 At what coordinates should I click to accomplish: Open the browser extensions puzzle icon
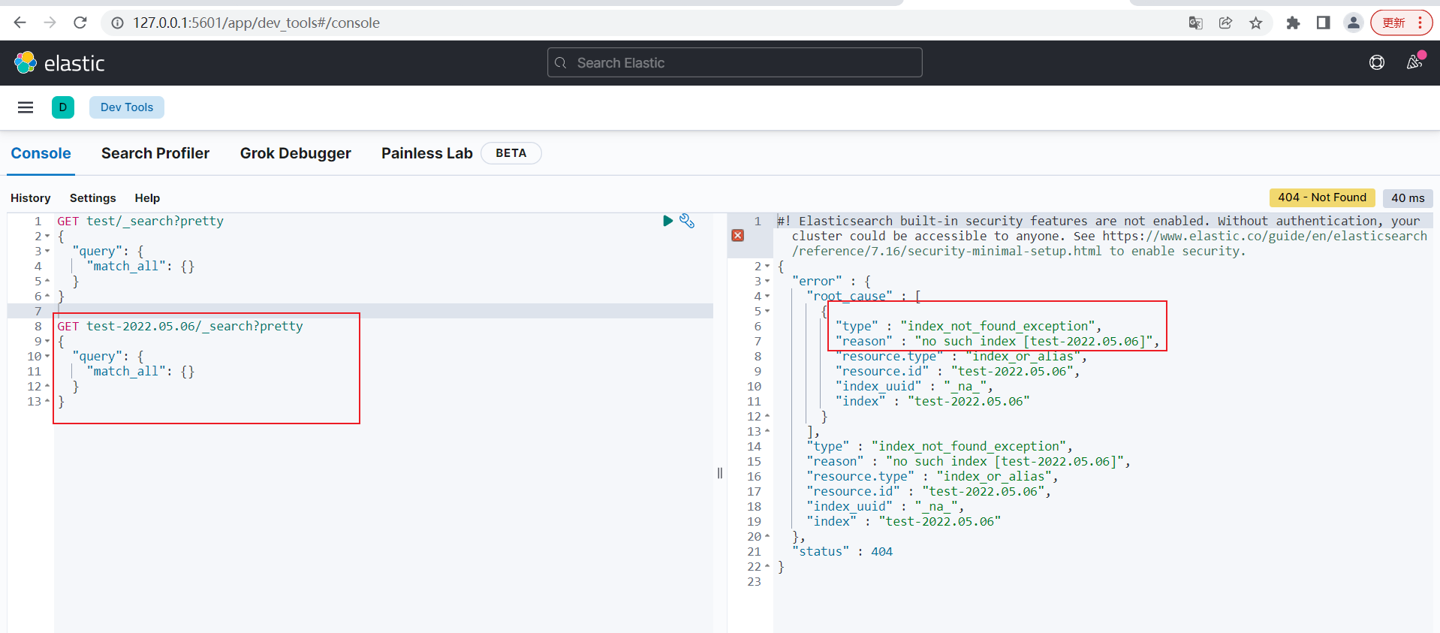[x=1293, y=23]
